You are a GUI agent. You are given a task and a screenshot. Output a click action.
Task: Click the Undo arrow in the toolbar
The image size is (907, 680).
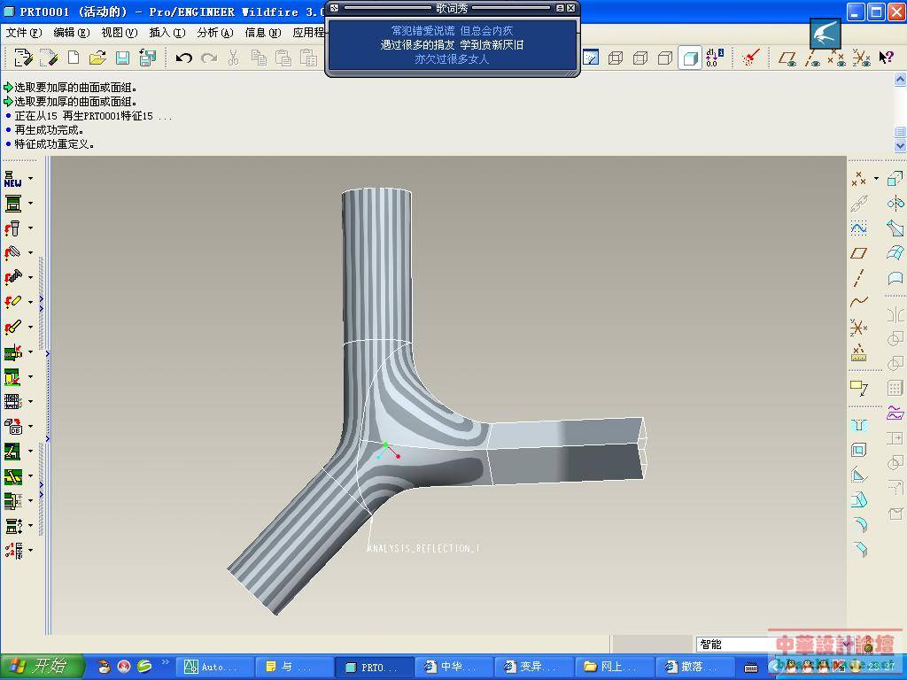184,58
